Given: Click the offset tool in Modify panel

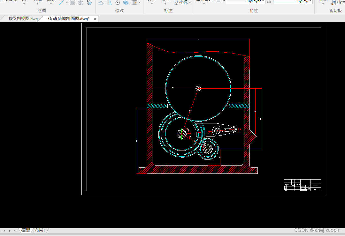Looking at the screenshot, I should pos(101,3).
